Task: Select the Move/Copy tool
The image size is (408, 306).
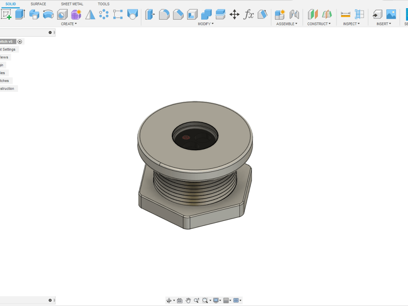Action: pos(235,14)
